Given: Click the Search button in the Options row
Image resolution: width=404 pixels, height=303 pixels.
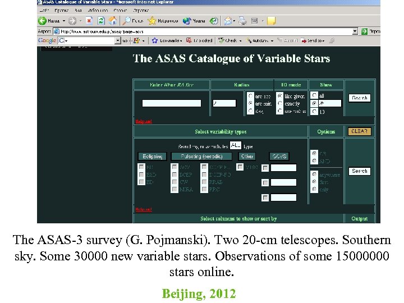Looking at the screenshot, I should (x=360, y=171).
